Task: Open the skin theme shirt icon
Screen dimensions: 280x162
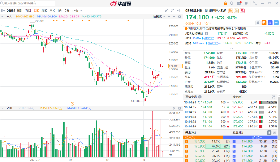Action: (246, 3)
